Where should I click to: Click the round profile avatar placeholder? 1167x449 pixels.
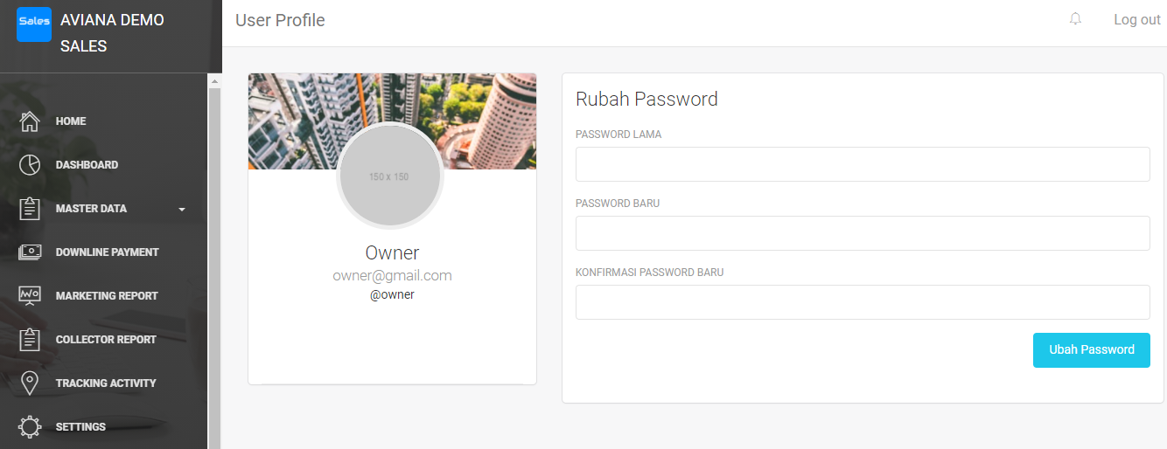389,176
